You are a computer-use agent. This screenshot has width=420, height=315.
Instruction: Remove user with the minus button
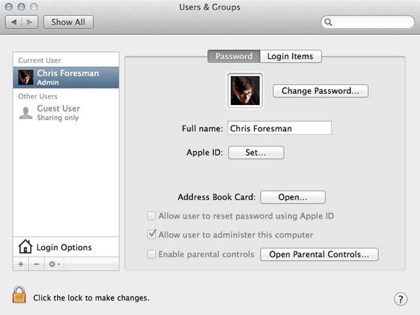tap(37, 264)
